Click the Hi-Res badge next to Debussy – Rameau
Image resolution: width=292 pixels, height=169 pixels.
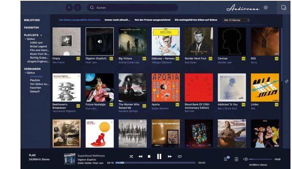click(177, 59)
